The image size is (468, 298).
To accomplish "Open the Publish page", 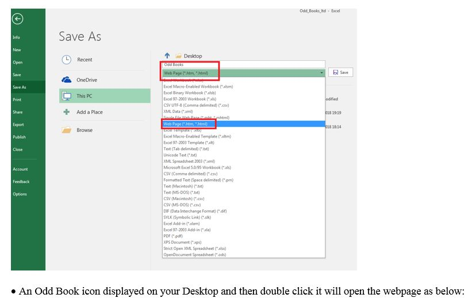I will pos(20,137).
